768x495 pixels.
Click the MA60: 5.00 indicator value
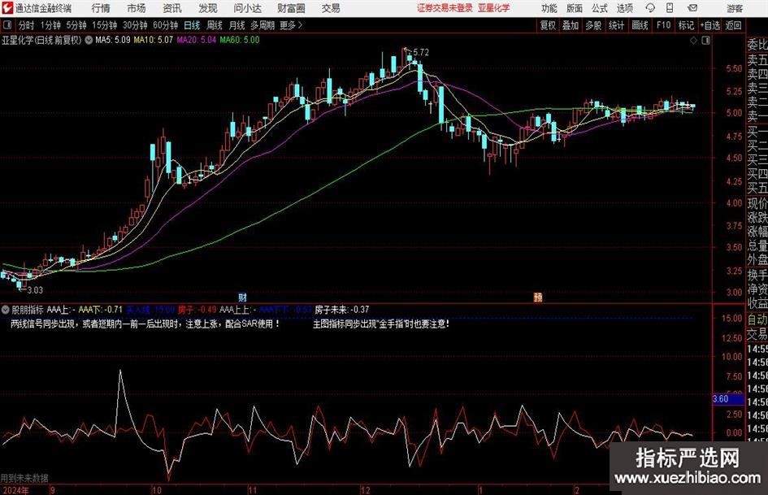(240, 40)
